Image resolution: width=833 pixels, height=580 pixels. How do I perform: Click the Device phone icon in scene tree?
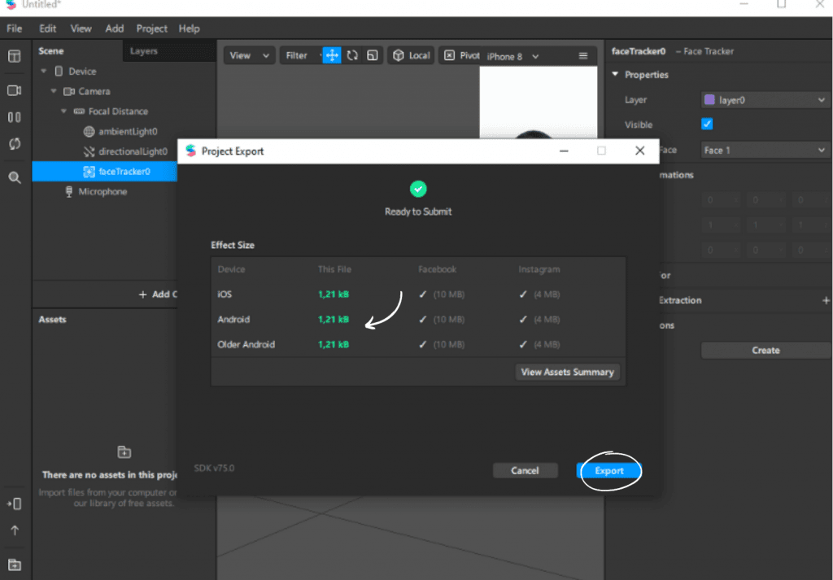click(59, 71)
